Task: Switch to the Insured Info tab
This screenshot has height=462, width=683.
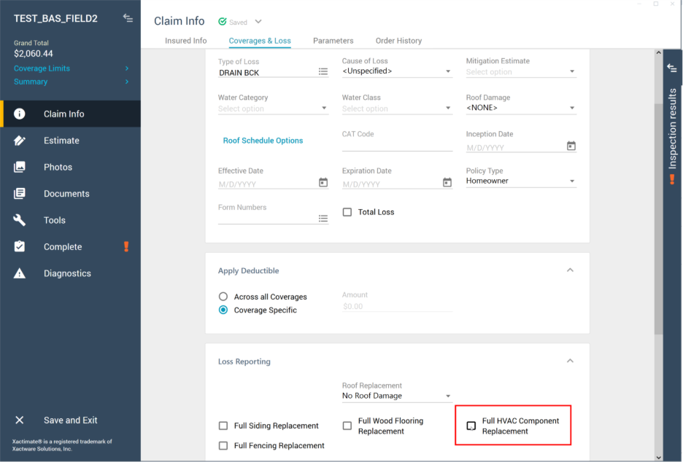Action: click(x=186, y=41)
